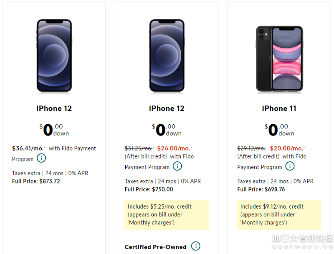The image size is (334, 254).
Task: Click the $20.00/mo. discounted price
Action: click(288, 148)
